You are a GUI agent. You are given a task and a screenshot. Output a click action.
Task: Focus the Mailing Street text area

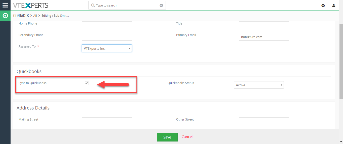pos(107,123)
